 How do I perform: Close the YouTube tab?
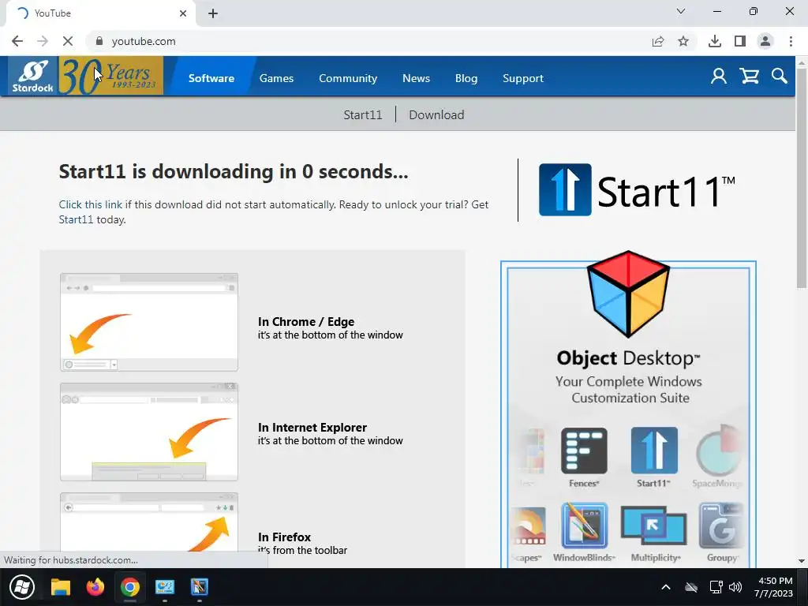coord(183,13)
